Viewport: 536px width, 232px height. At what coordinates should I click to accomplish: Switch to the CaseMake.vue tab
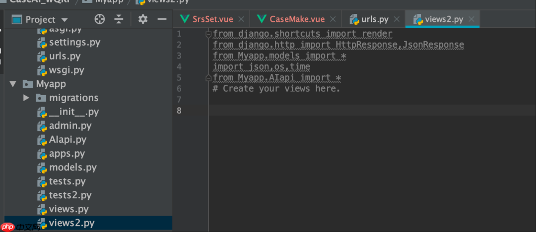[297, 19]
